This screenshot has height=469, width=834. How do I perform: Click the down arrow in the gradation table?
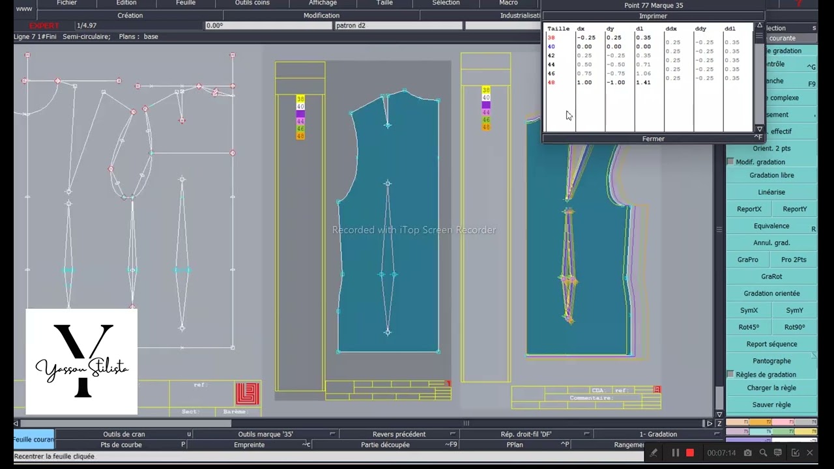(x=759, y=129)
